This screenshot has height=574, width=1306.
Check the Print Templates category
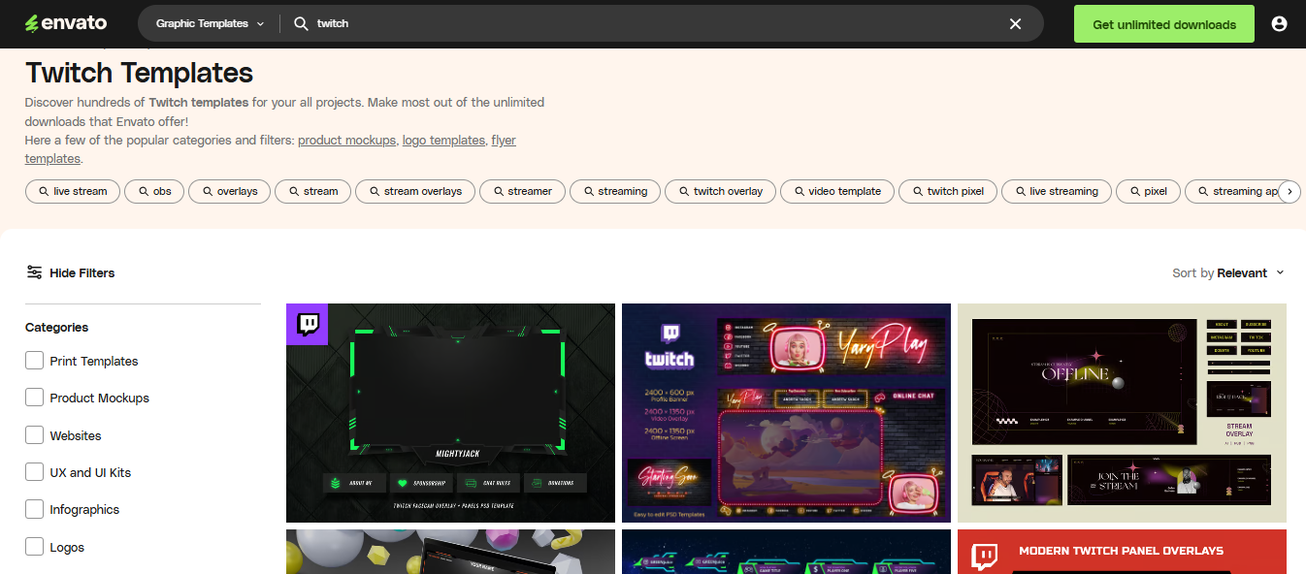34,361
